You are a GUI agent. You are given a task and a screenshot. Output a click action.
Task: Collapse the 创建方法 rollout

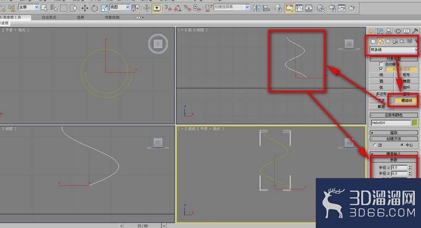[394, 139]
